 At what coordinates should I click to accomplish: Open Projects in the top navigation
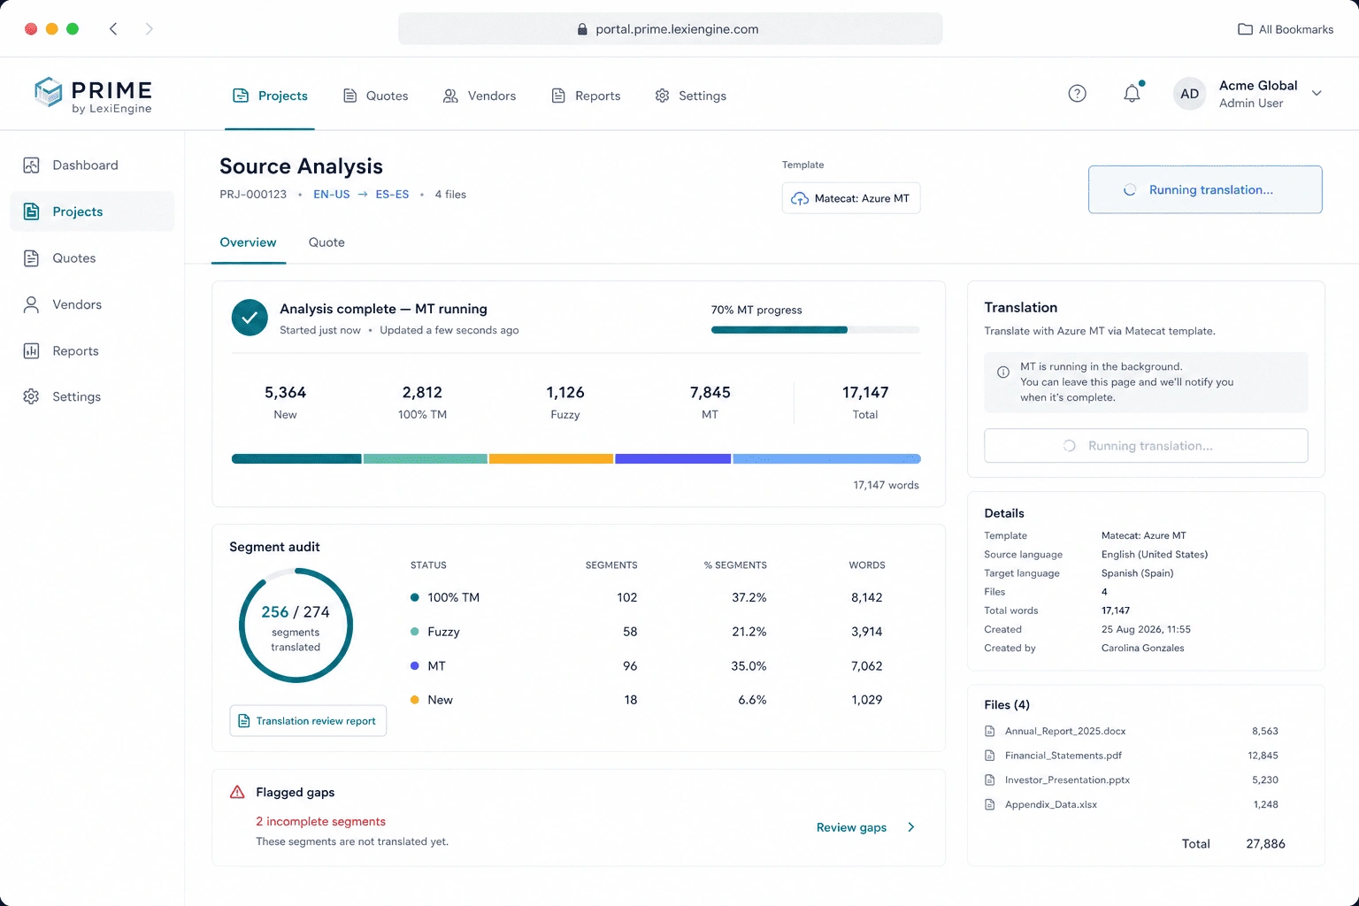tap(270, 96)
